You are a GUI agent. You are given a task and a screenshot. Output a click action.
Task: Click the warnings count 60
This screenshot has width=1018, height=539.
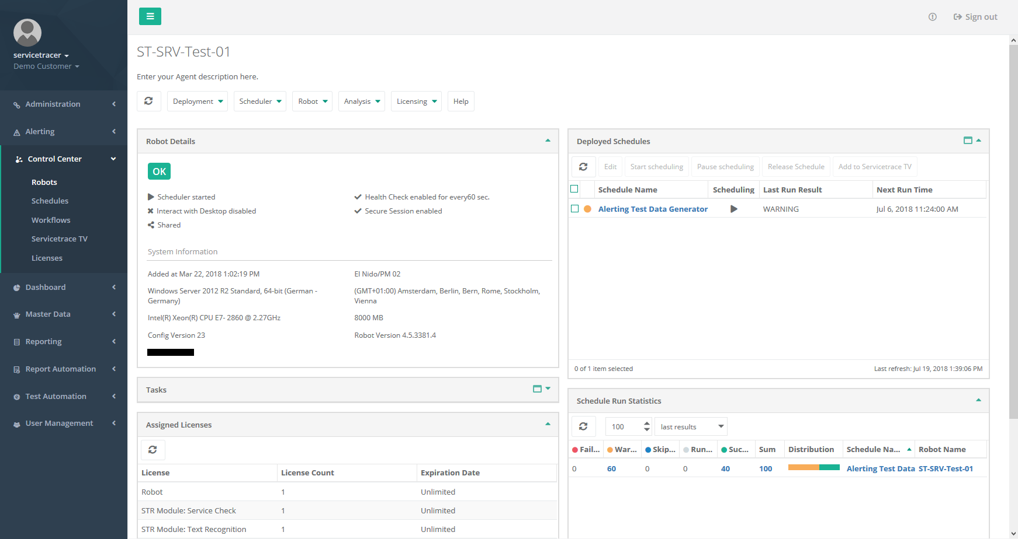pos(611,468)
